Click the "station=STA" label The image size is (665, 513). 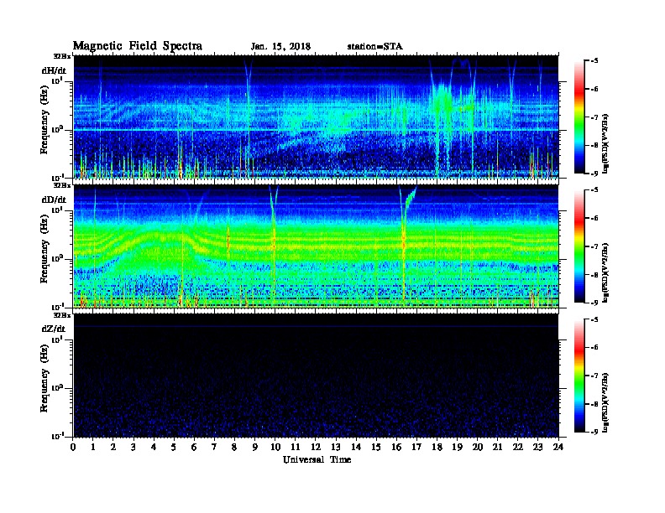click(x=374, y=47)
